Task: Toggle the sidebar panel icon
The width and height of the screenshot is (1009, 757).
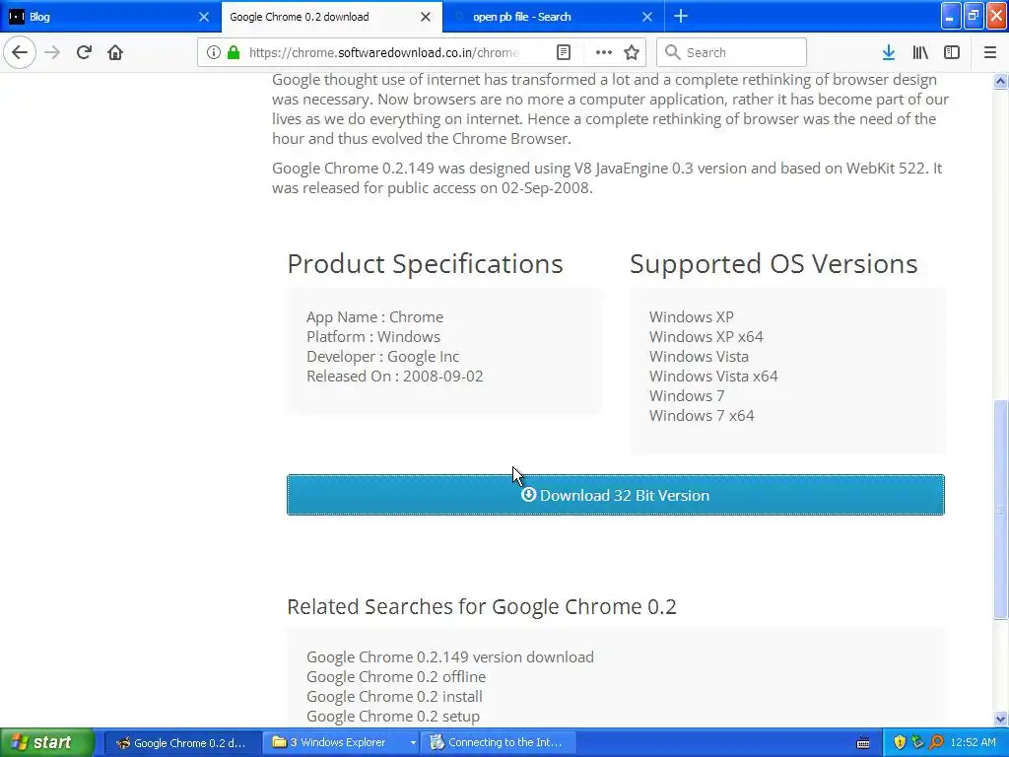Action: point(952,52)
